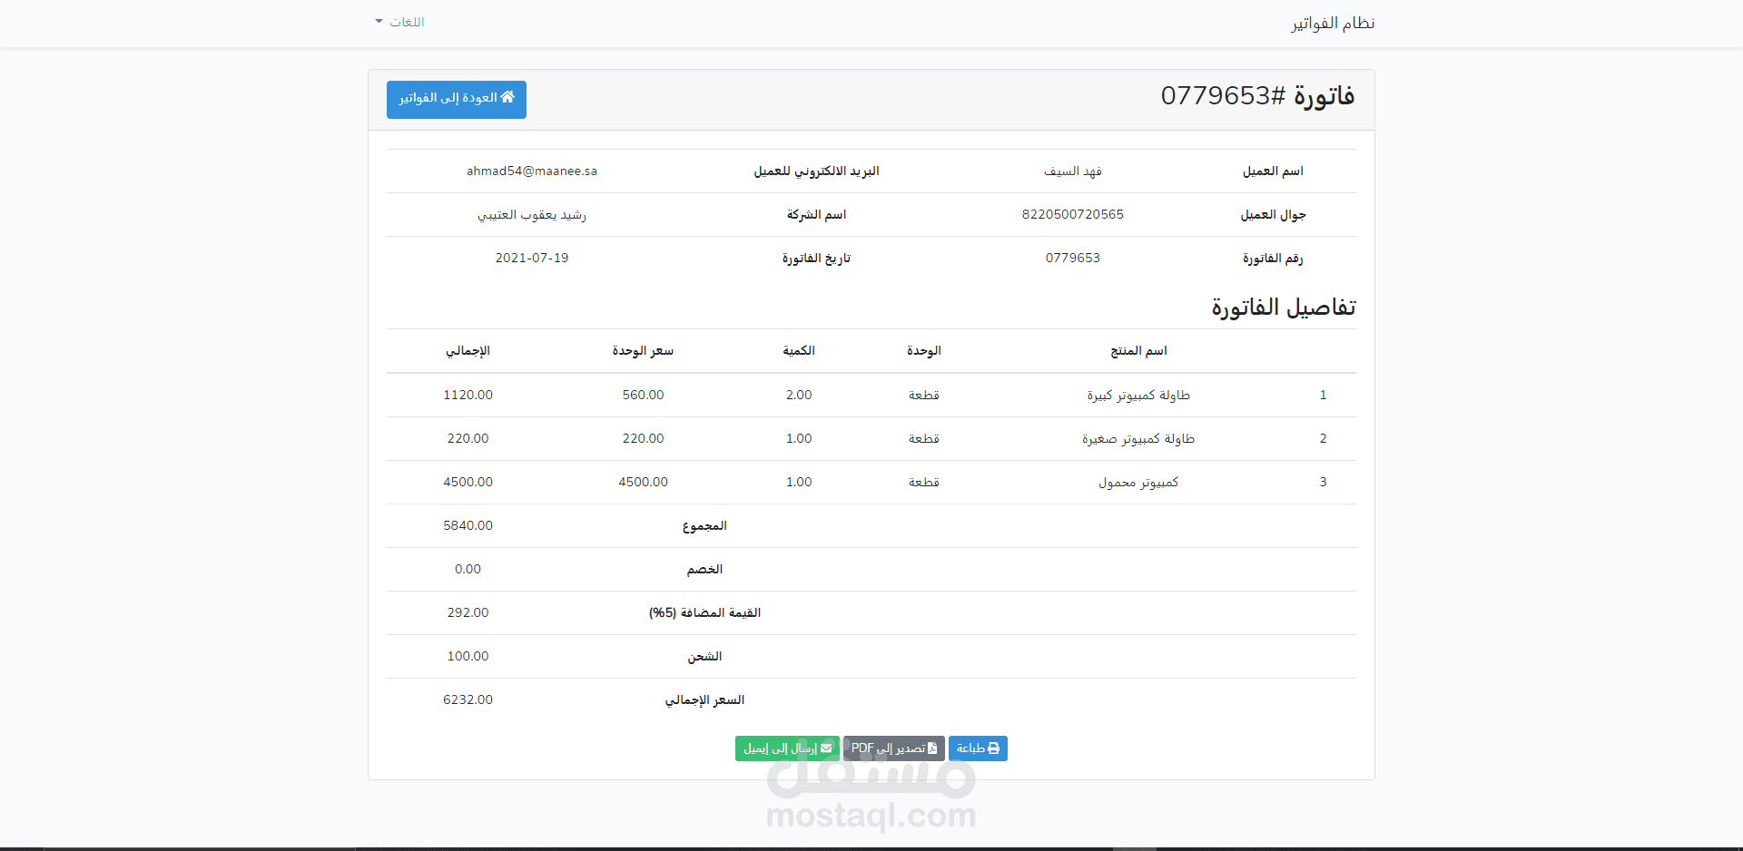Screen dimensions: 1743x851
Task: Click the الخصم discount label
Action: coord(704,570)
